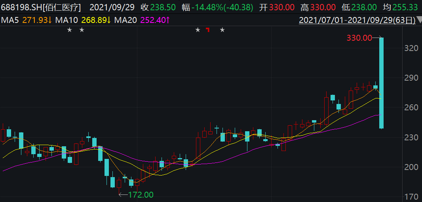Click the 2021/07/01-2021/09/29(63日) date range link
The height and width of the screenshot is (202, 422).
point(357,20)
